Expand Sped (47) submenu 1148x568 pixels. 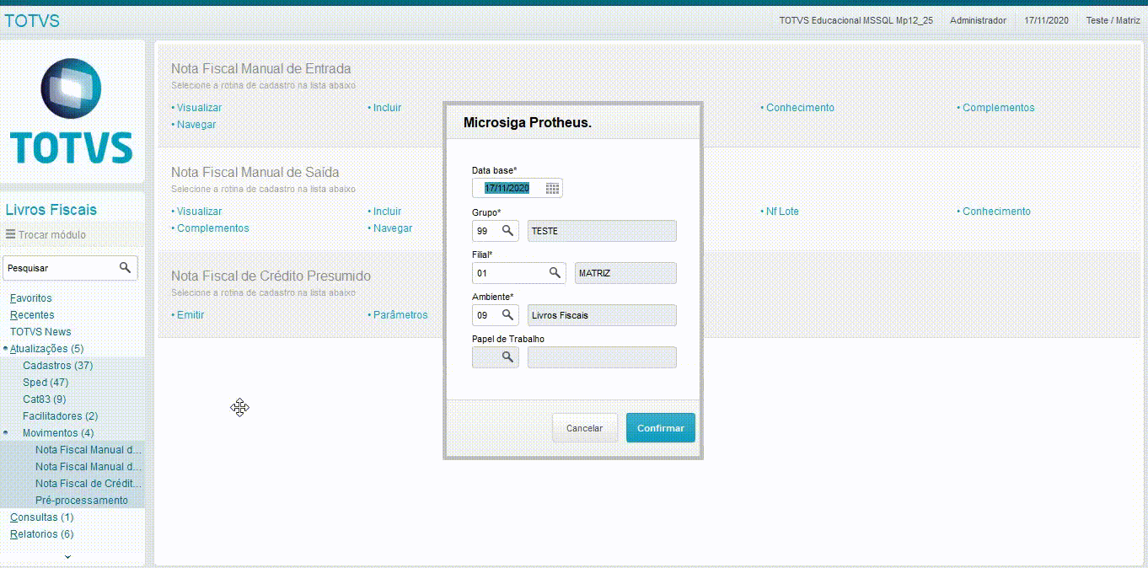46,382
